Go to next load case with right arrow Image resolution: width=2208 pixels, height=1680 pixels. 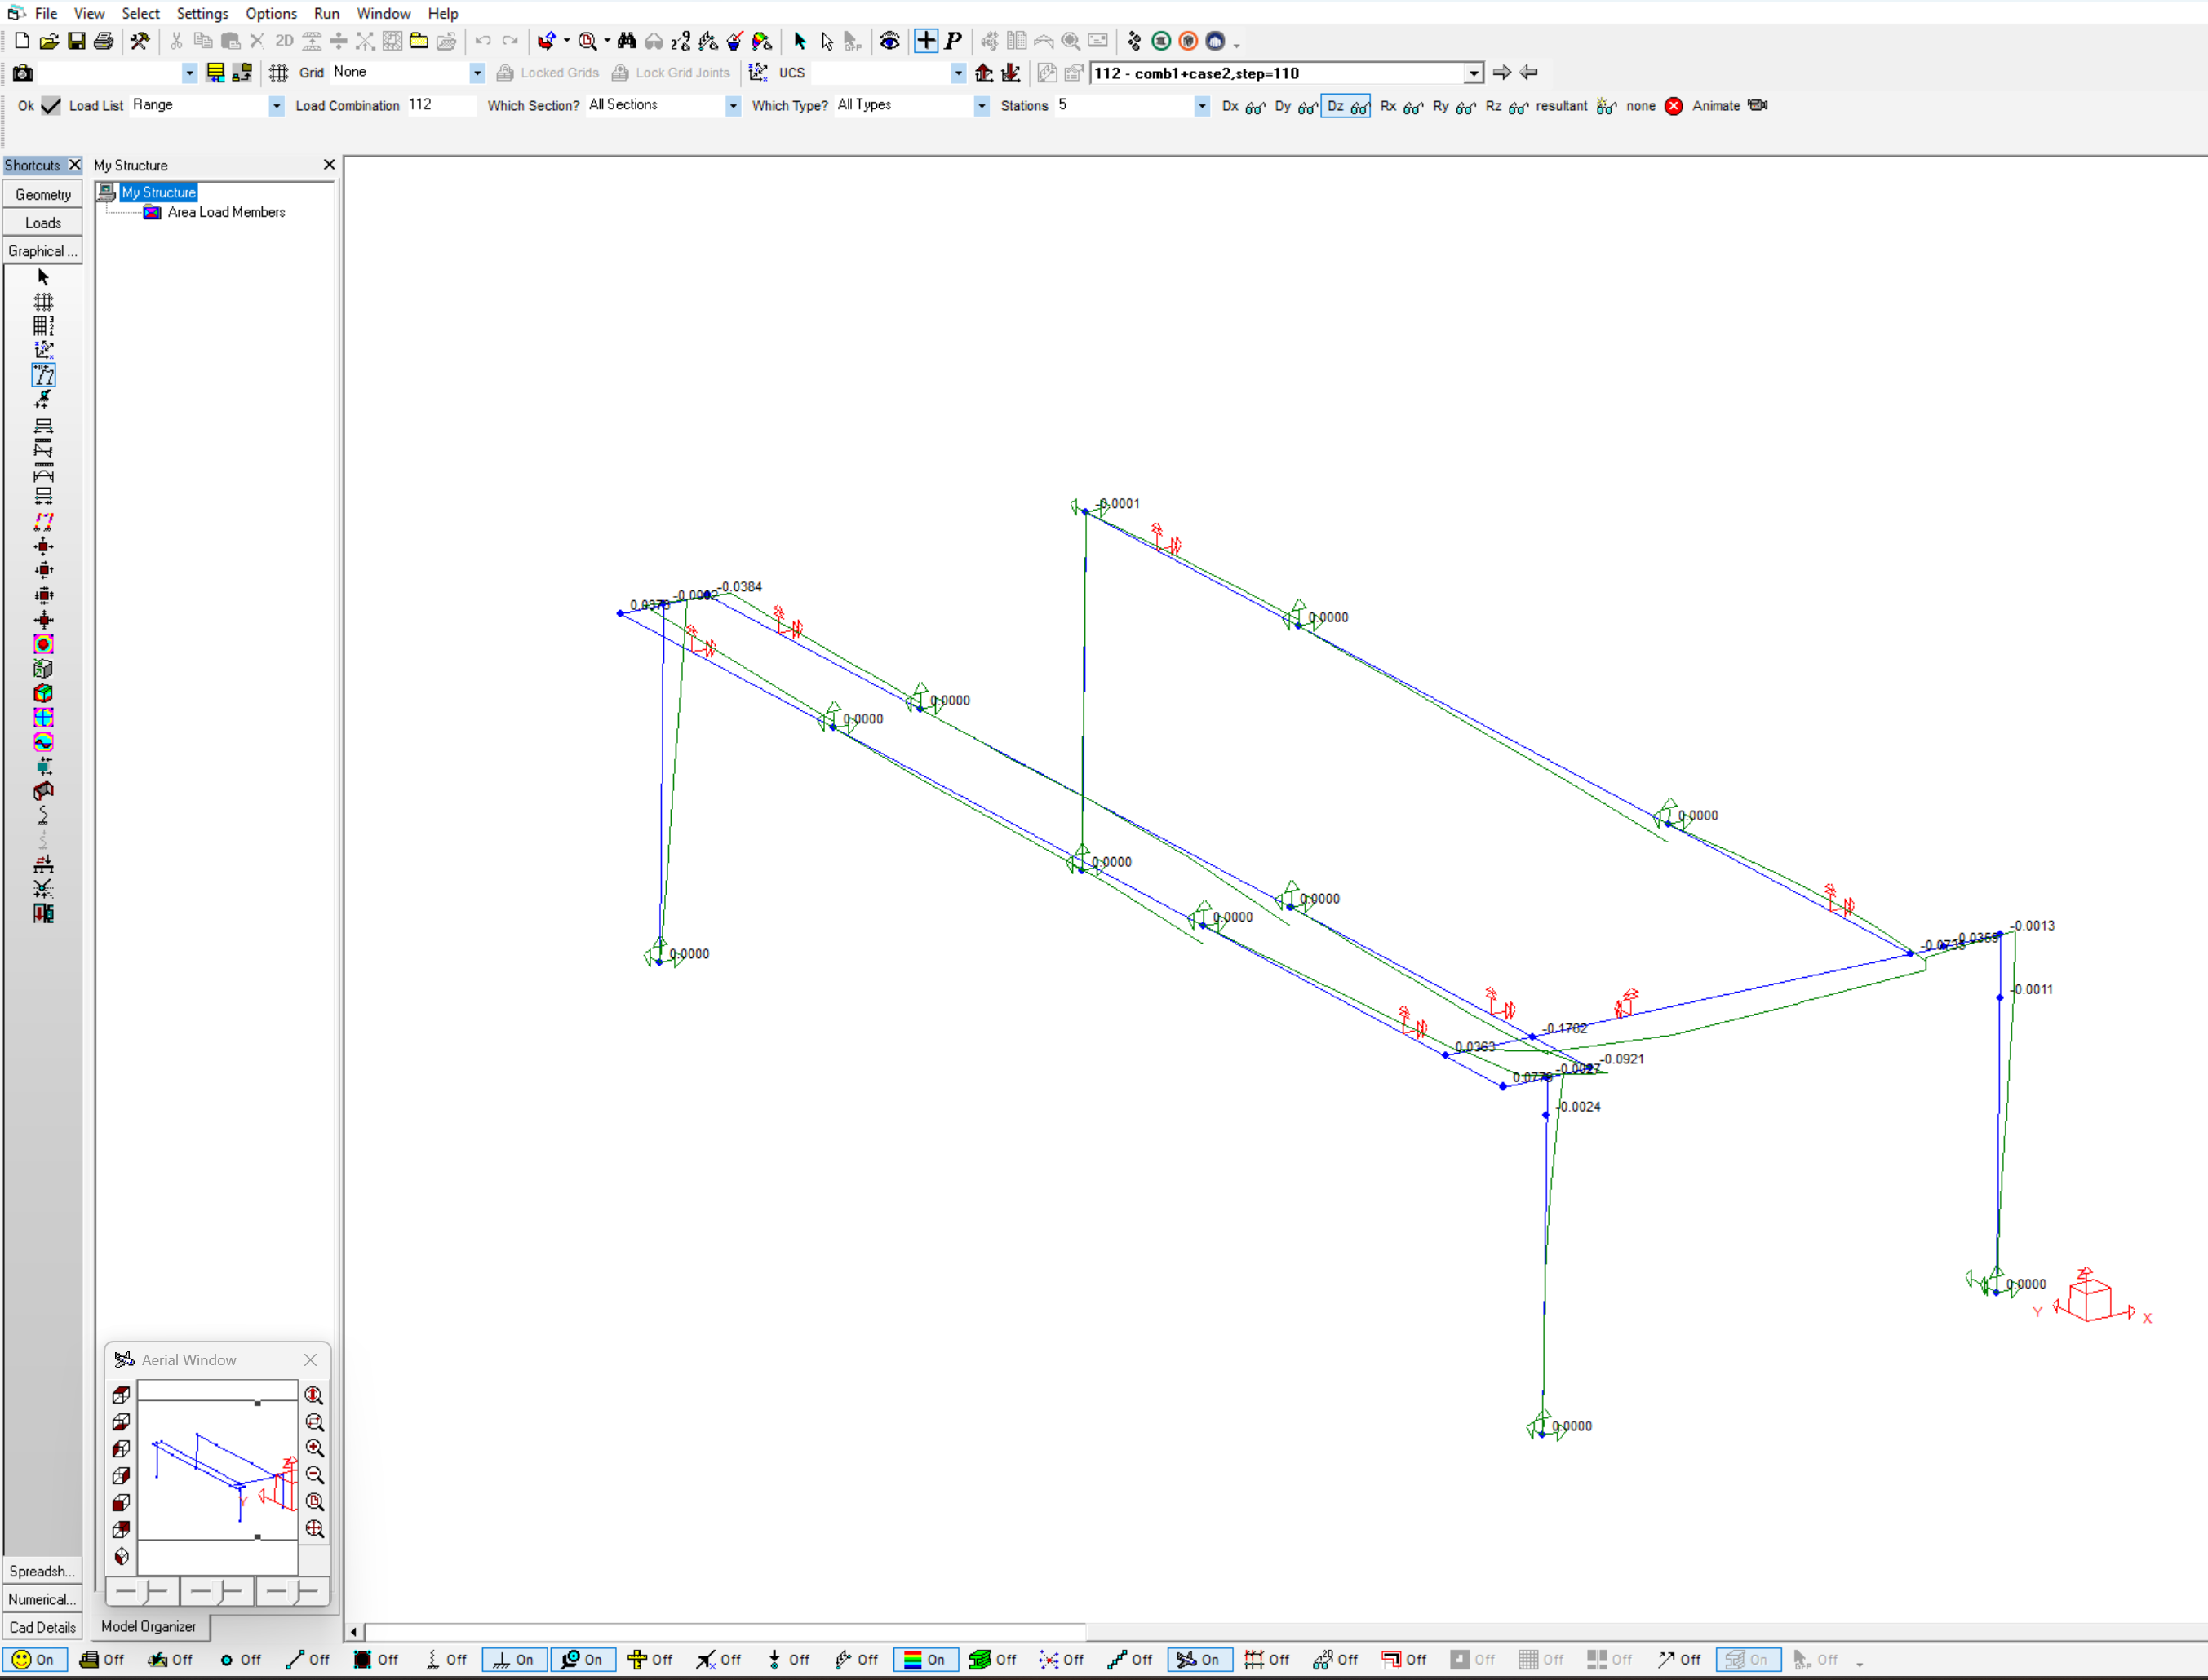click(x=1501, y=72)
